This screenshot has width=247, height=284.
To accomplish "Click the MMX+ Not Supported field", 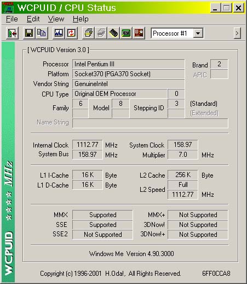I will 198,215.
